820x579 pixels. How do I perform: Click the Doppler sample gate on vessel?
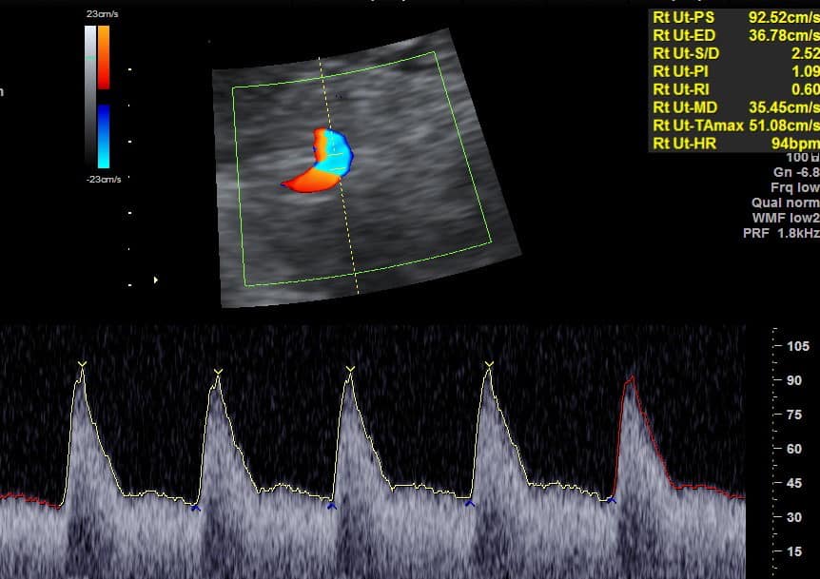click(334, 147)
